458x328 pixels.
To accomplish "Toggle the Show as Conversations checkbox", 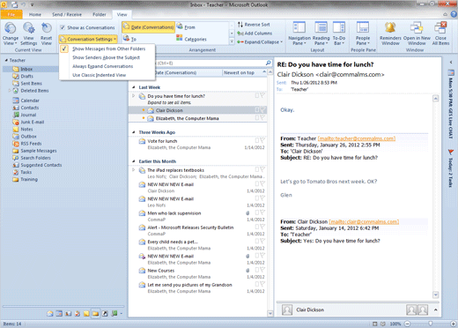I will (x=63, y=27).
